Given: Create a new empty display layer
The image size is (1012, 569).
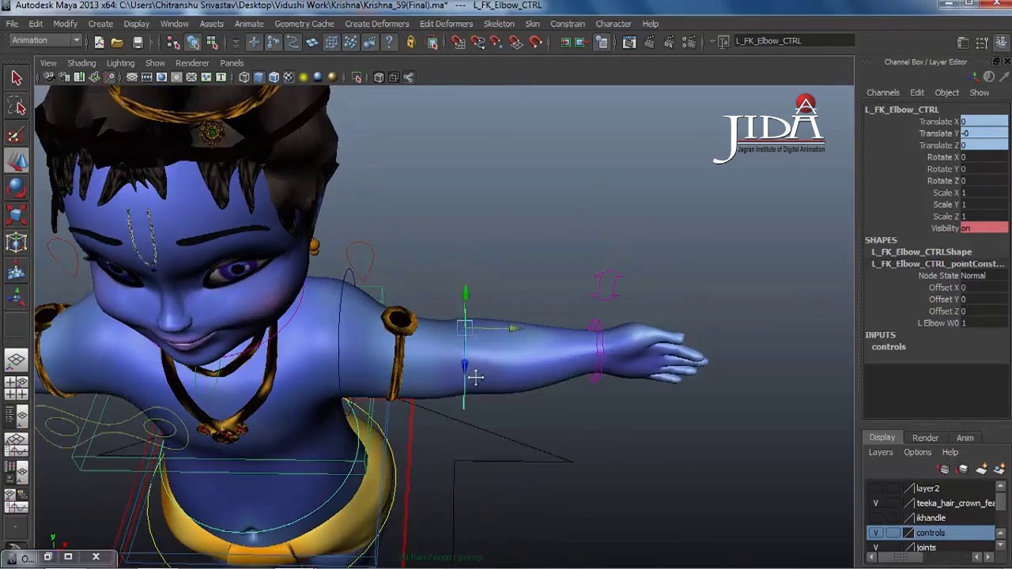Looking at the screenshot, I should pos(980,469).
